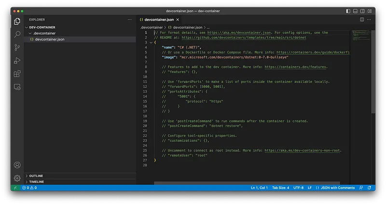
Task: Expand the Outline section
Action: (x=36, y=176)
